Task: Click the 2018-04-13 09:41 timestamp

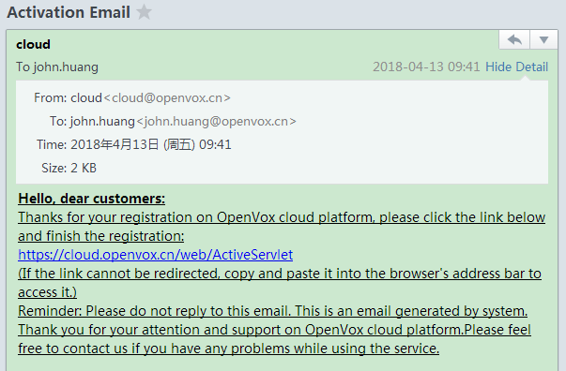Action: (x=426, y=67)
